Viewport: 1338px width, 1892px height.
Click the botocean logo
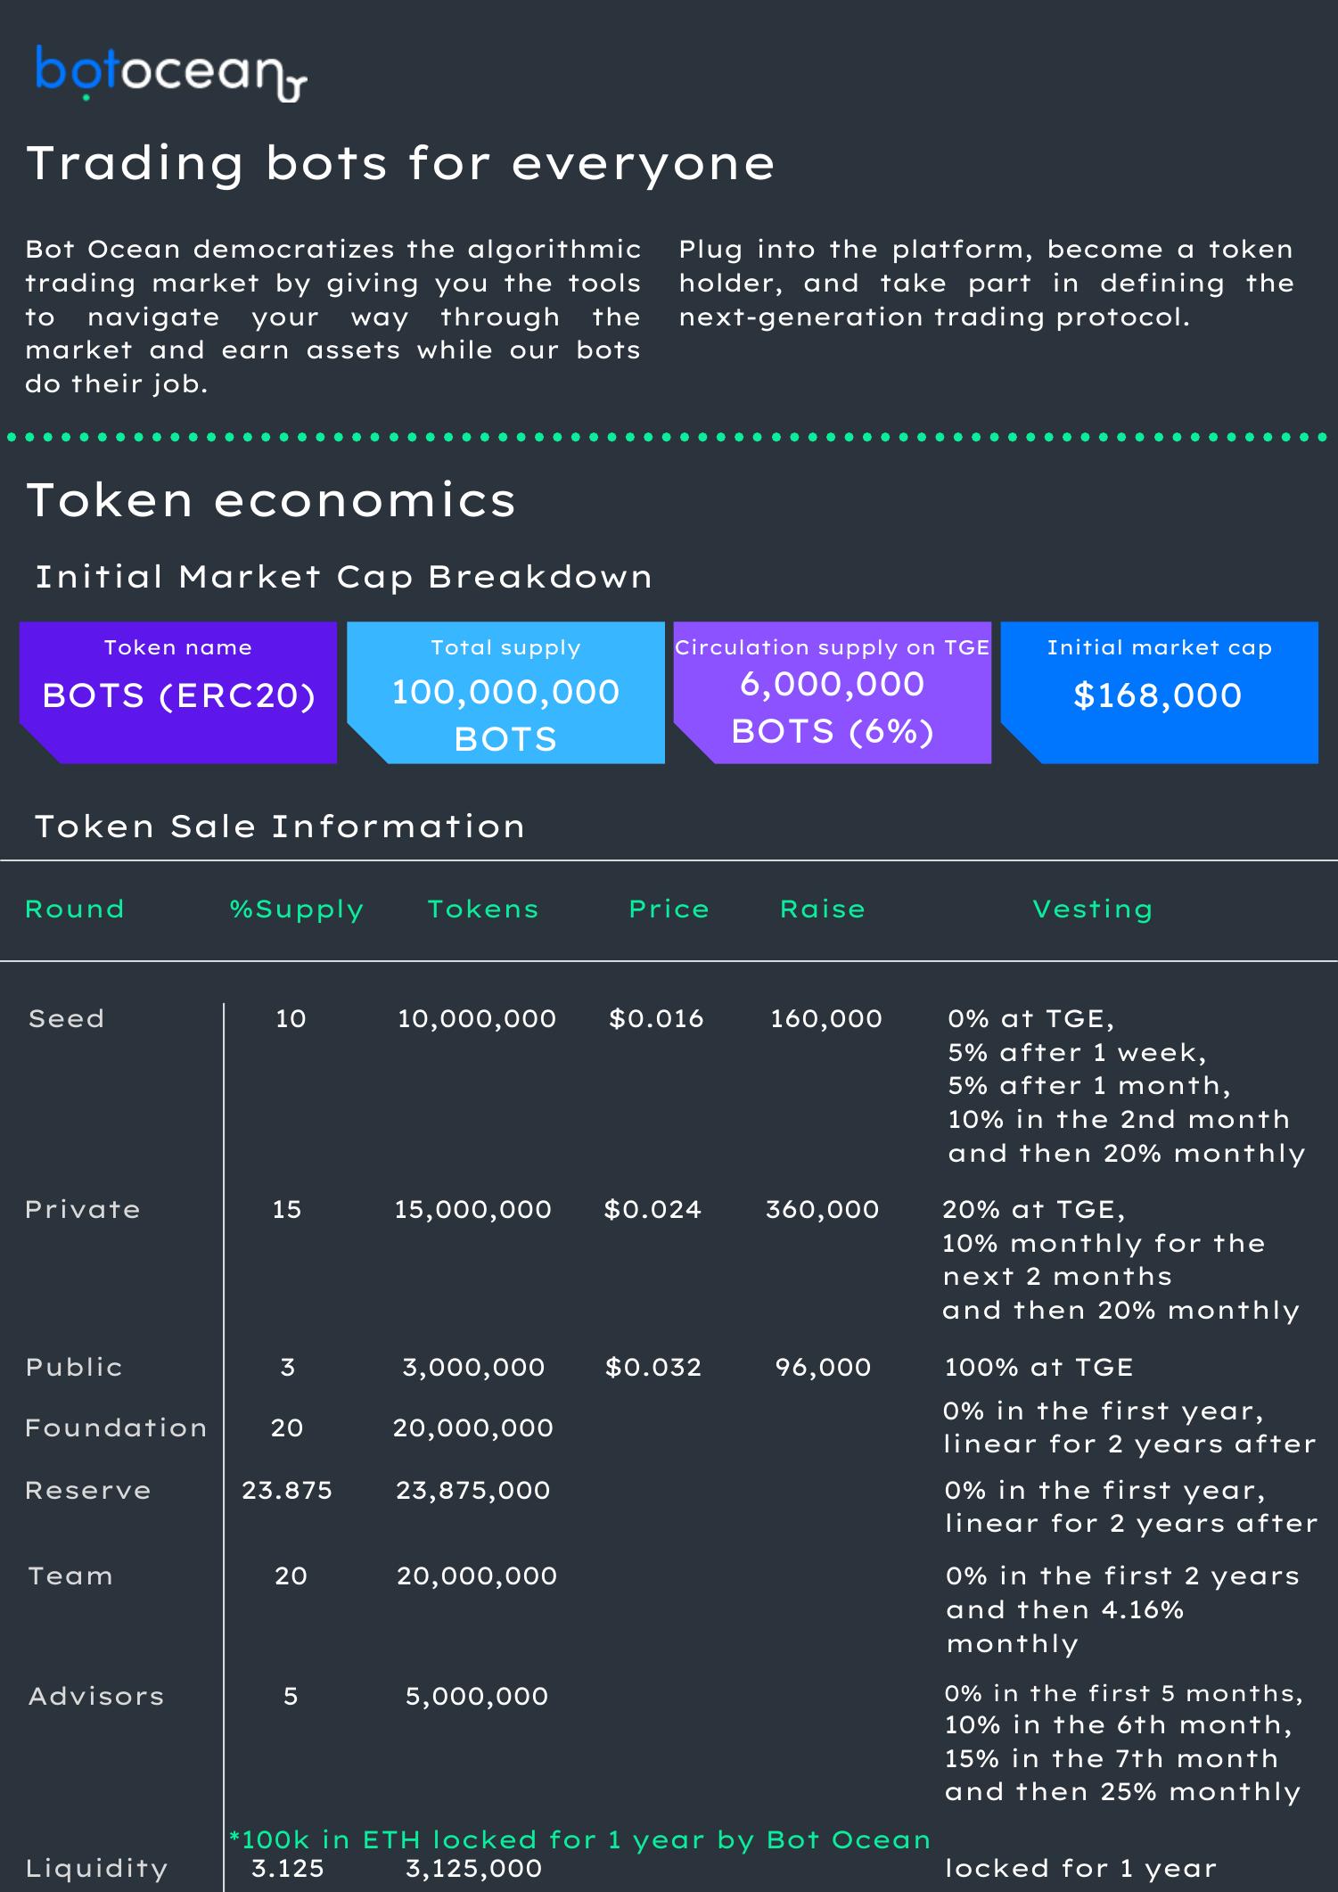(170, 73)
